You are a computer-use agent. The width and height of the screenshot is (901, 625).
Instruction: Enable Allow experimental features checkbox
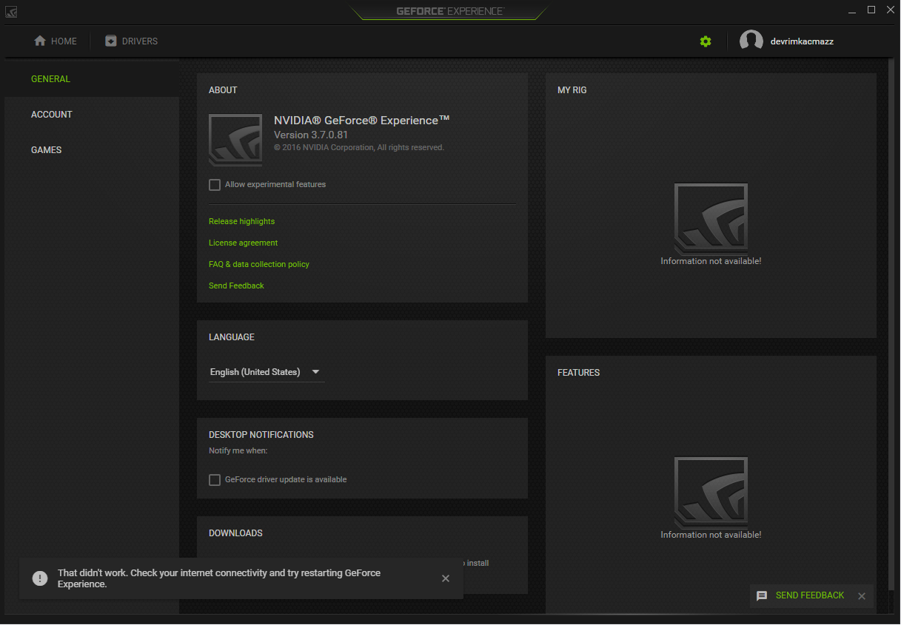coord(215,185)
